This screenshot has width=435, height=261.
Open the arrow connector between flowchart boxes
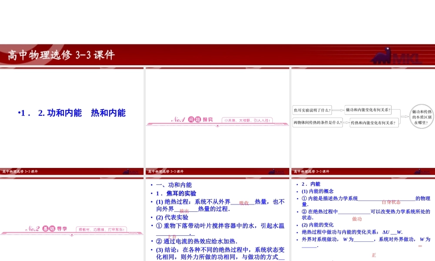click(338, 110)
